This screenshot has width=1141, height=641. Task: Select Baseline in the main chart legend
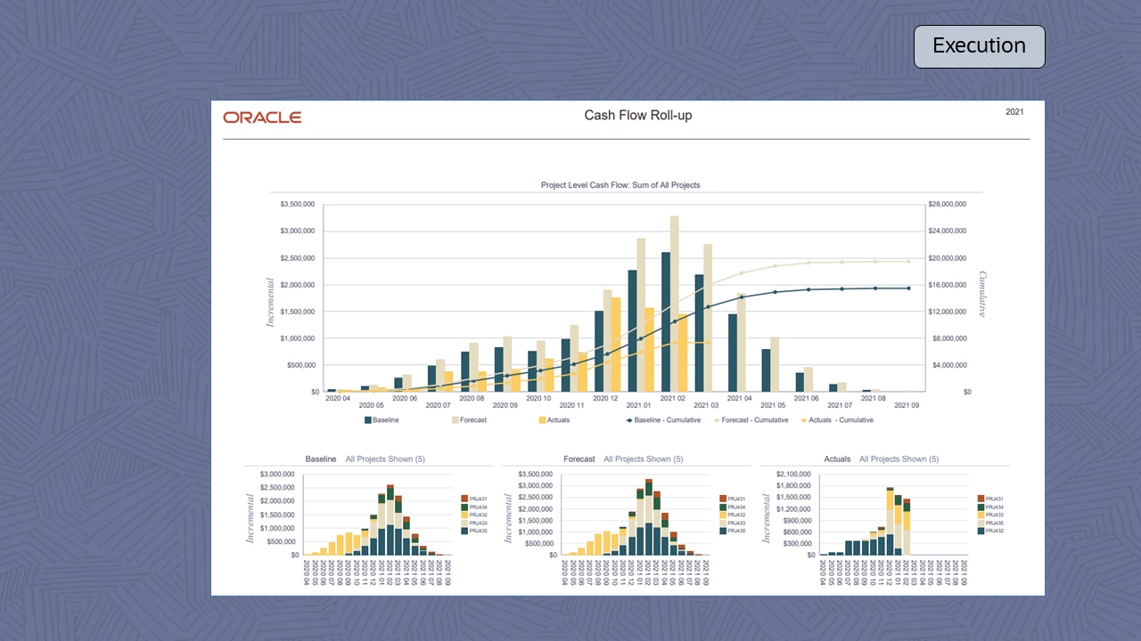click(381, 420)
